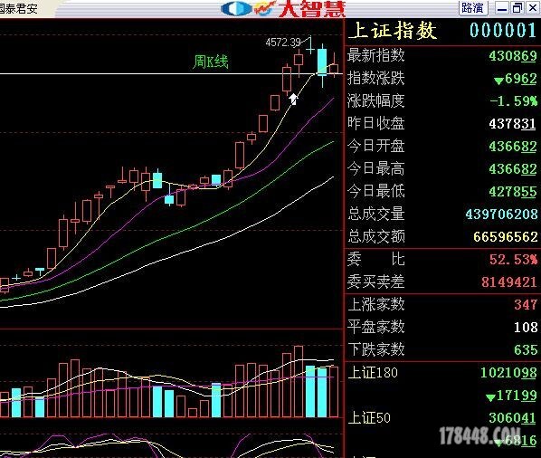Click the 总成交量 volume value
Image resolution: width=541 pixels, height=458 pixels.
(x=501, y=215)
